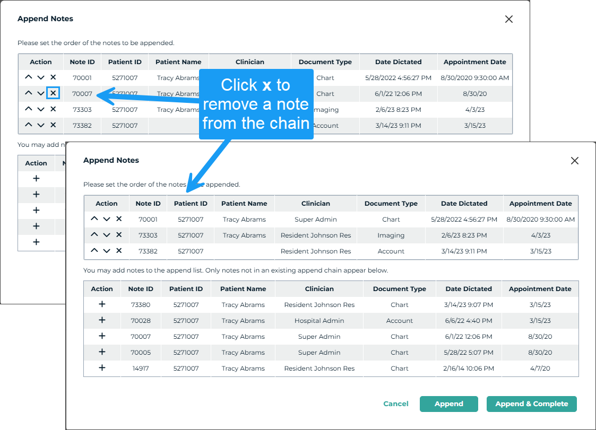Click Date Dictated header in lower table
This screenshot has height=430, width=596.
point(469,289)
